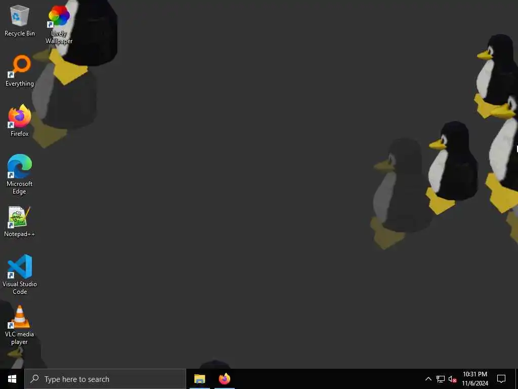
Task: Click the taskbar search box
Action: pyautogui.click(x=105, y=379)
